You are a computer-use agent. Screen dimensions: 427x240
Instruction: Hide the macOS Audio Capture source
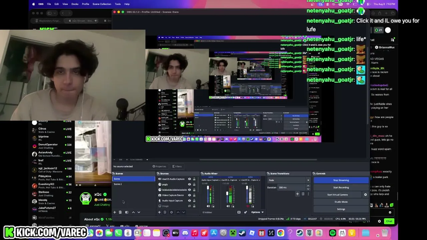point(189,179)
